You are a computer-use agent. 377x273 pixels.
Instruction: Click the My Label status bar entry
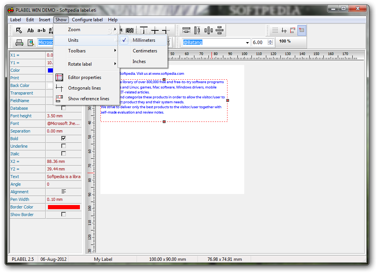(x=103, y=259)
